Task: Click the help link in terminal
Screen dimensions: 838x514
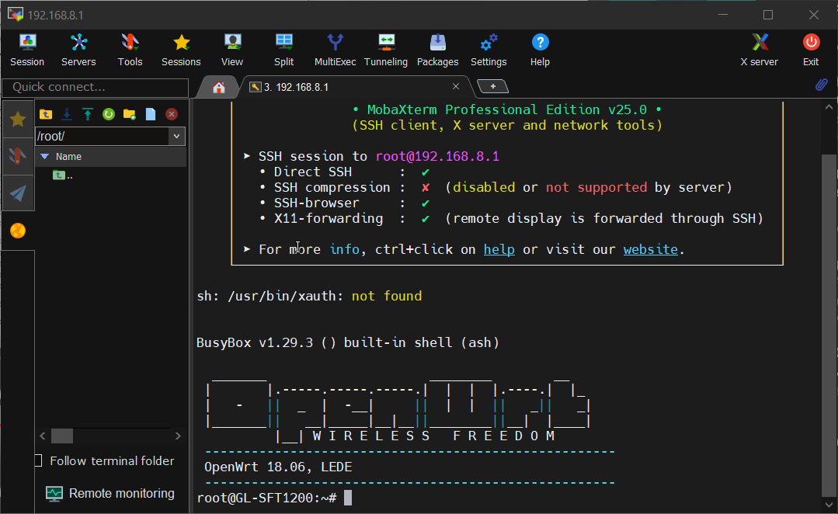Action: (x=499, y=249)
